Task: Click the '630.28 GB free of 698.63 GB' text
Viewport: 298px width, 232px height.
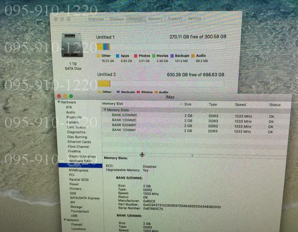Action: tap(196, 74)
